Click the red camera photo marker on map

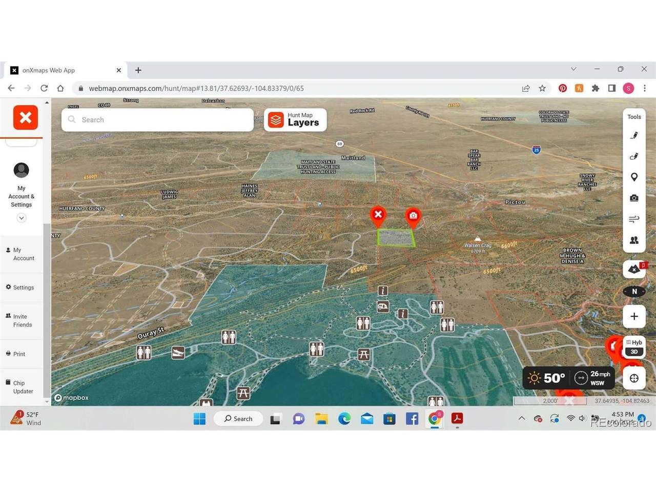413,216
